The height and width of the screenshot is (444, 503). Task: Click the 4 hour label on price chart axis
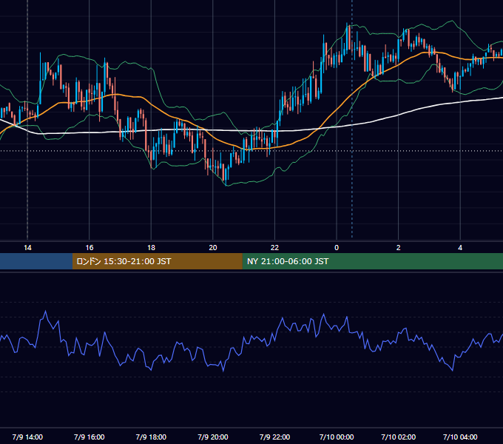coord(460,248)
